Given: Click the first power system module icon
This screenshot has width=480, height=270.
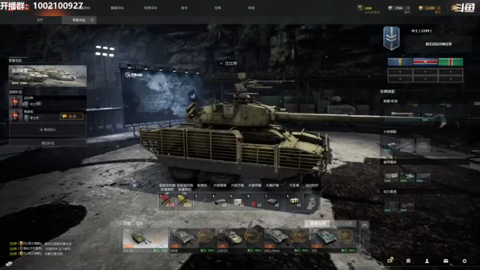Looking at the screenshot, I should click(x=391, y=205).
